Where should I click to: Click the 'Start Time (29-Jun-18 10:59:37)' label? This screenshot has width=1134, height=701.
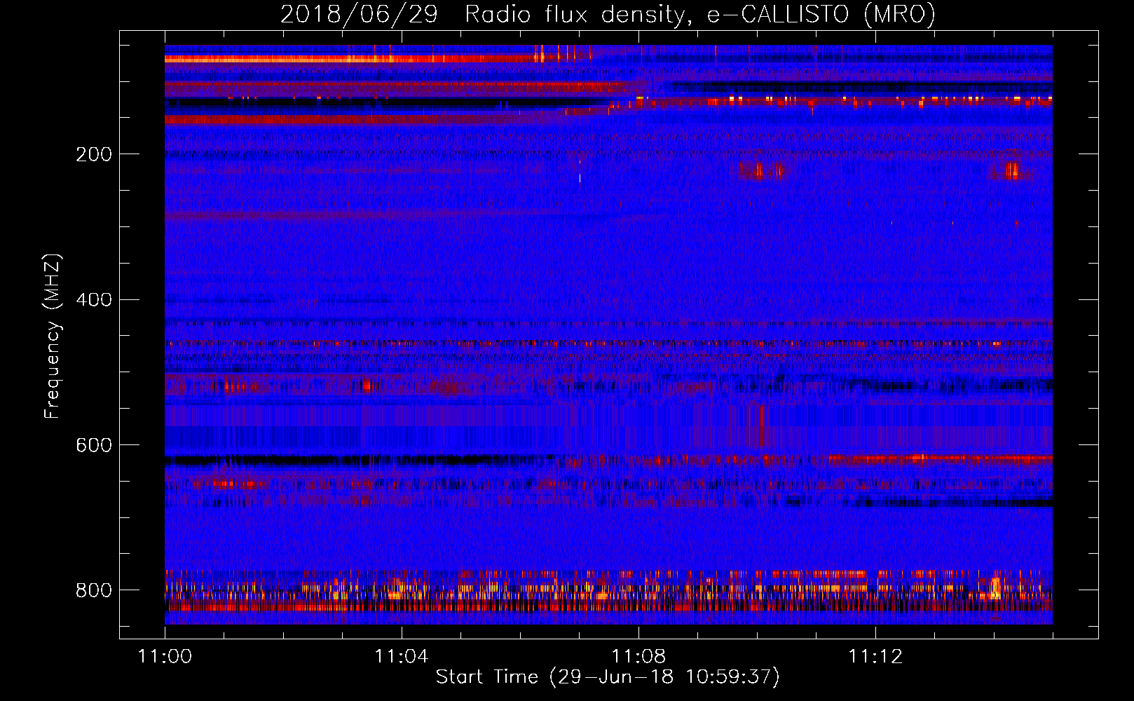[x=608, y=677]
